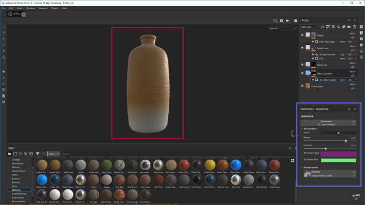The image size is (365, 205).
Task: Click the Contrast slider handle
Action: coord(326,149)
